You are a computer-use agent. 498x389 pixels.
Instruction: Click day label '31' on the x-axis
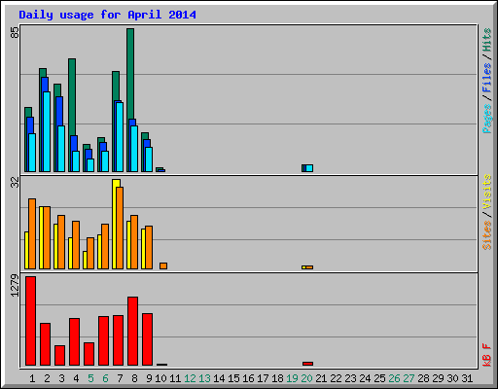(x=467, y=378)
